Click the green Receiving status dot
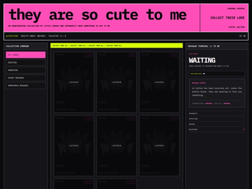 tap(7, 36)
